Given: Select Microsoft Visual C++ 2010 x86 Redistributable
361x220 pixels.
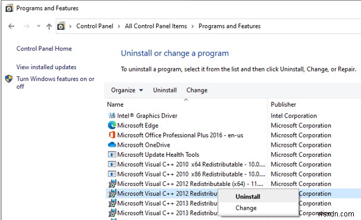Looking at the screenshot, I should pos(191,174).
